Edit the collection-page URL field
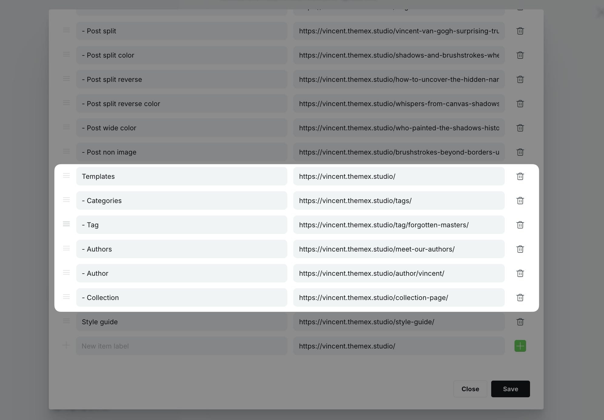604x420 pixels. (x=399, y=298)
